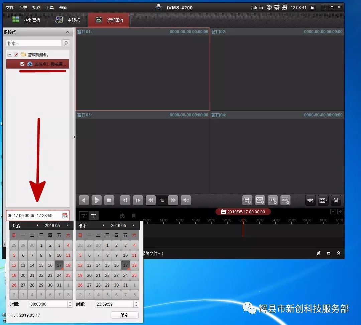
Task: Expand the bottom panel with double chevron
Action: pyautogui.click(x=338, y=253)
